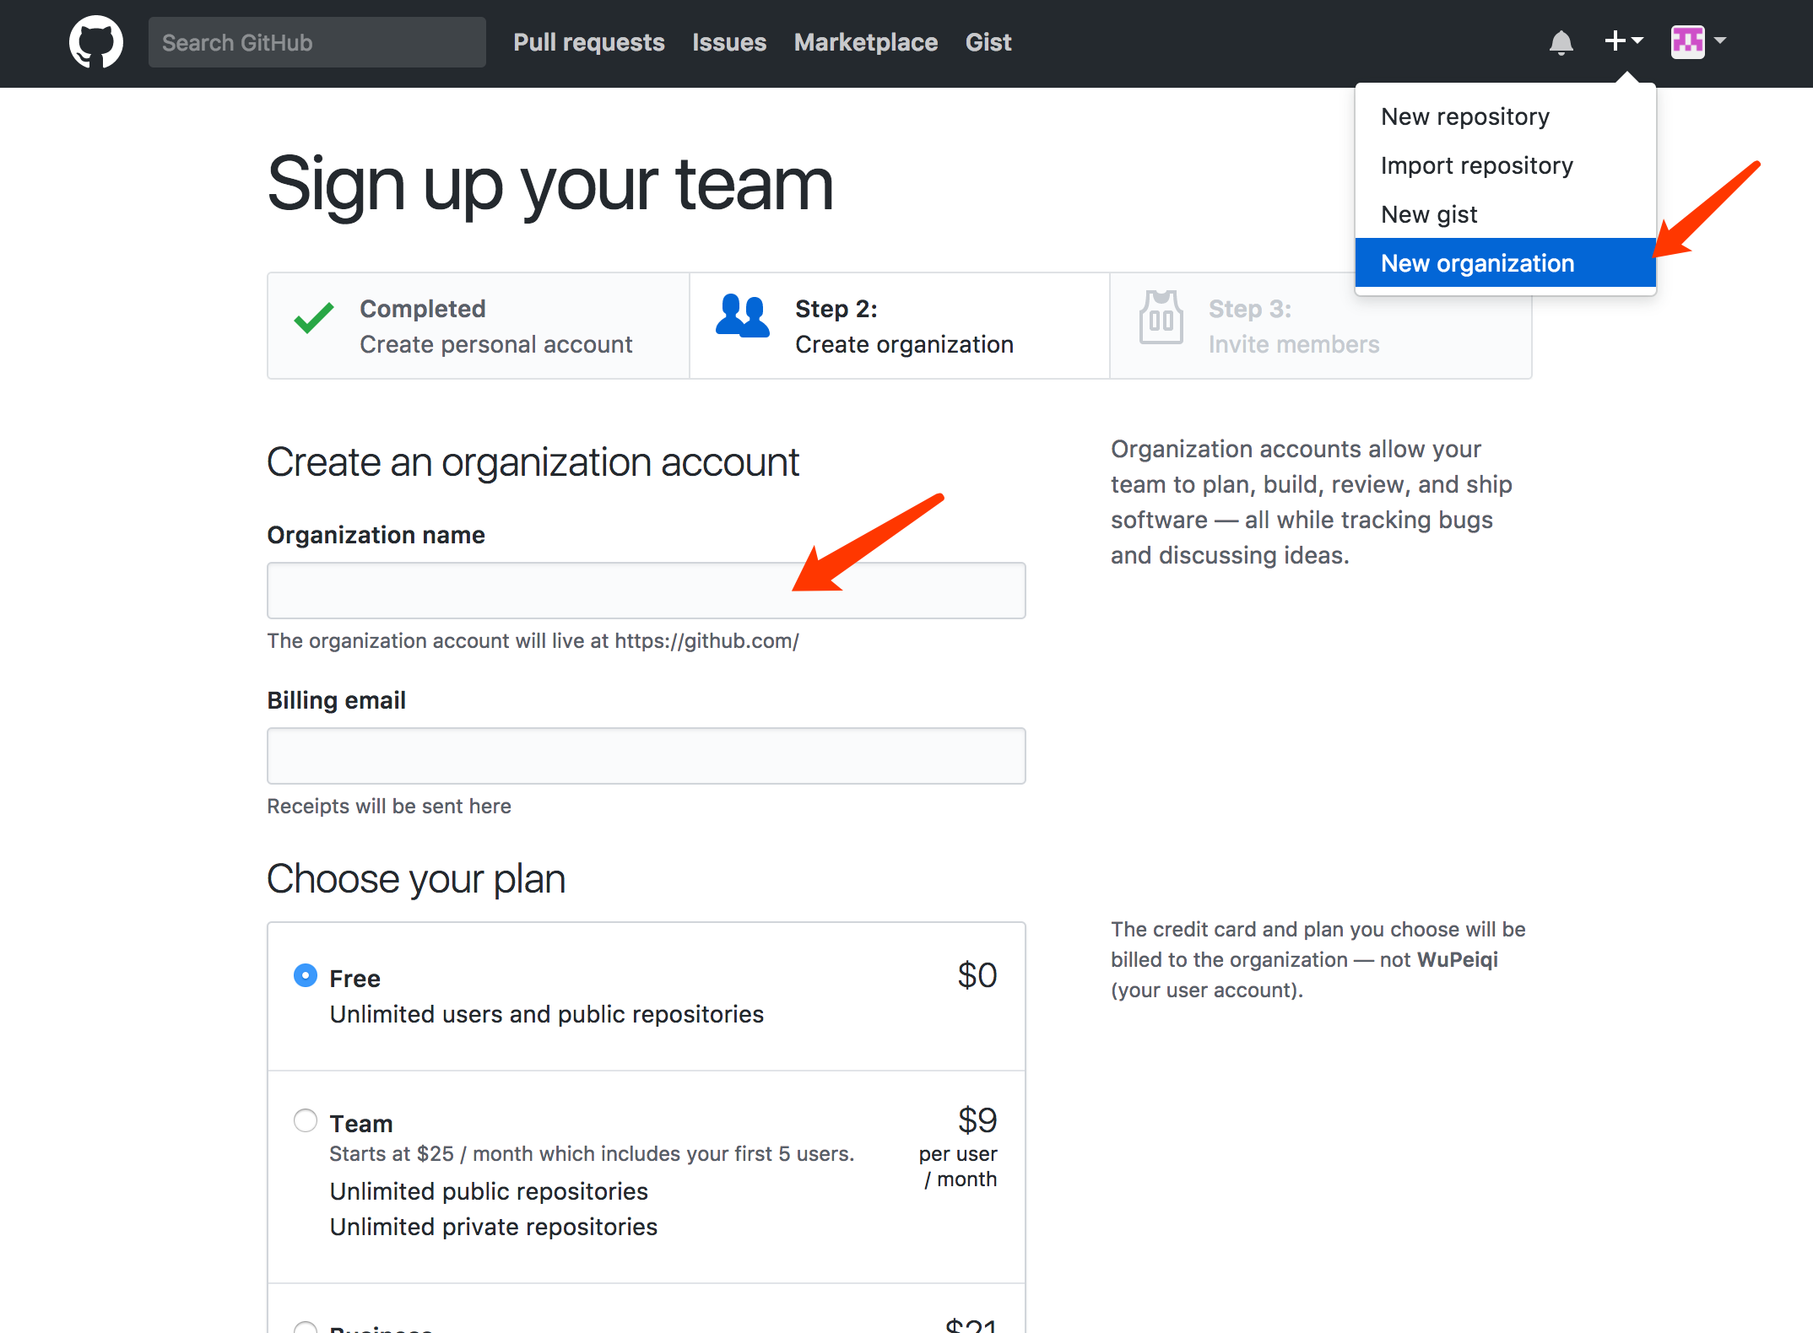Open the Pull requests link
Image resolution: width=1813 pixels, height=1333 pixels.
pyautogui.click(x=588, y=42)
